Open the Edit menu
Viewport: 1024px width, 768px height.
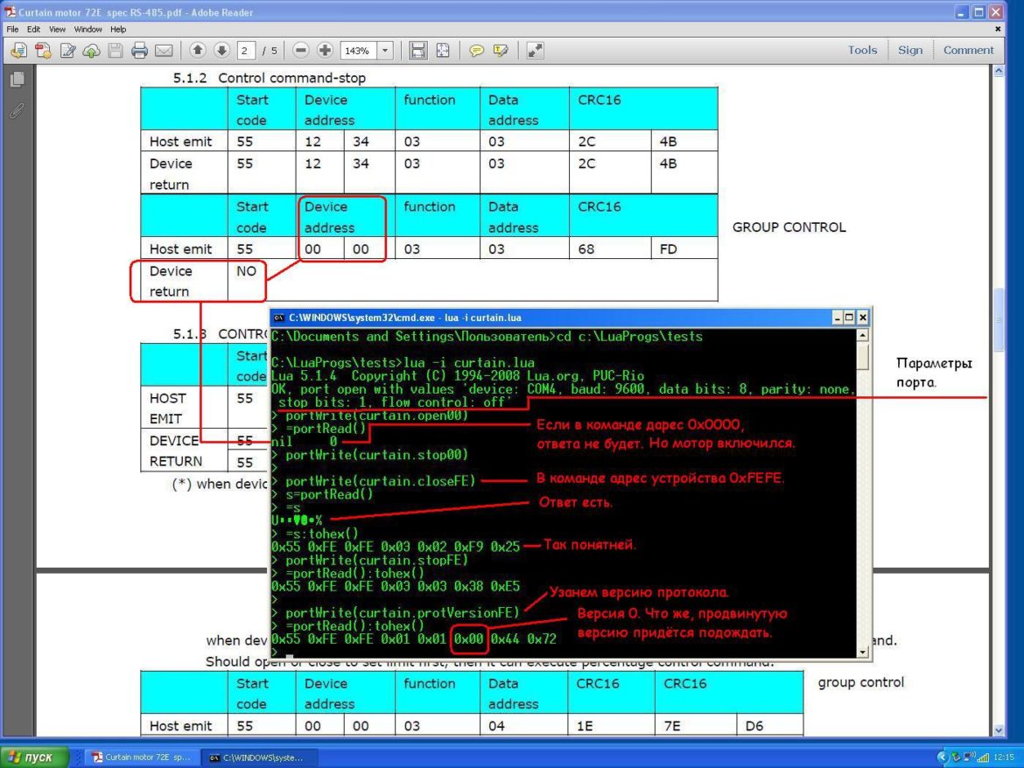[x=33, y=30]
